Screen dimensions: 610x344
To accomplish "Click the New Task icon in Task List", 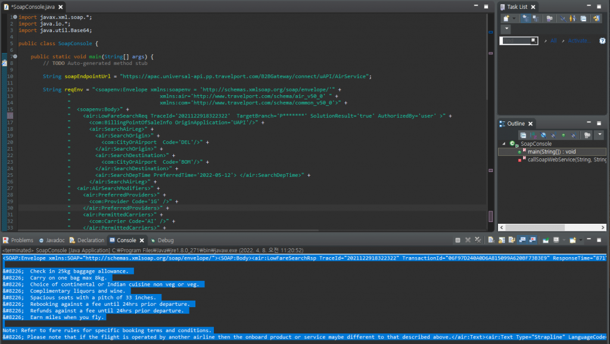I will (506, 18).
